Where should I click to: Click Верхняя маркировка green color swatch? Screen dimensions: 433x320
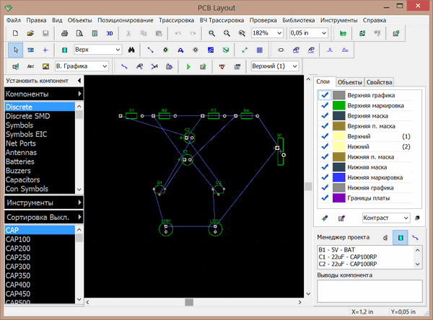(x=339, y=105)
